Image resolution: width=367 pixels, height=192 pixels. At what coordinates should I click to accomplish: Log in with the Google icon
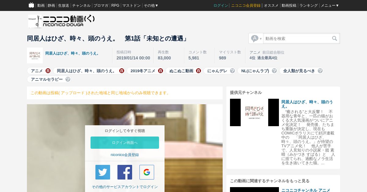147,172
